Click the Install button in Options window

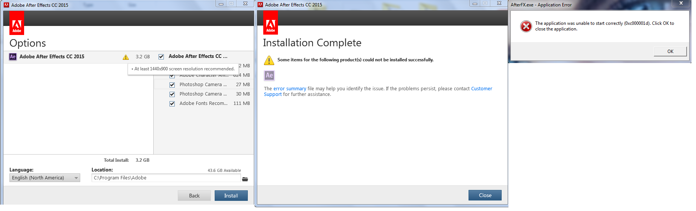point(231,196)
